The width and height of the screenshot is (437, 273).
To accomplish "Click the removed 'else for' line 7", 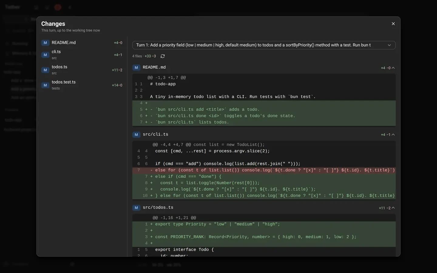I will [264, 170].
